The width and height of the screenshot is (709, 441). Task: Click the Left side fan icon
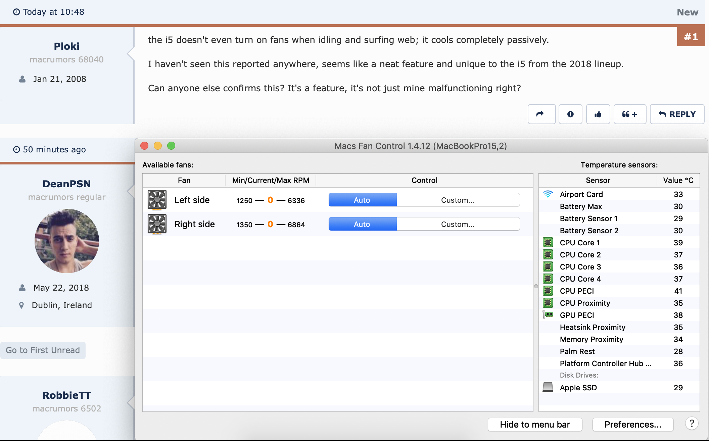[157, 200]
